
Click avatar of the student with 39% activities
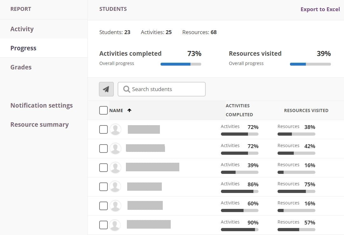pos(115,168)
